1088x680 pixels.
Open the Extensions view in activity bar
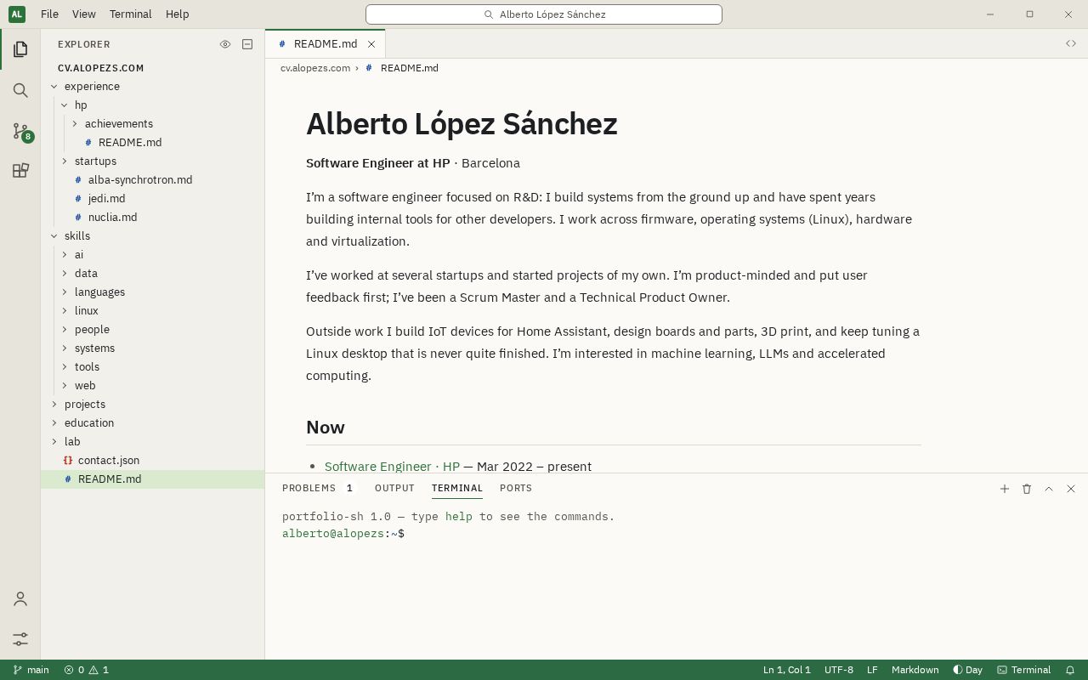[20, 171]
